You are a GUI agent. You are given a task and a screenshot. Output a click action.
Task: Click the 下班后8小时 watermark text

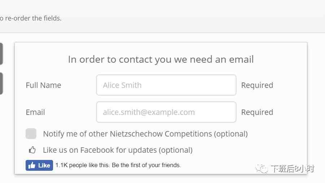pyautogui.click(x=292, y=169)
